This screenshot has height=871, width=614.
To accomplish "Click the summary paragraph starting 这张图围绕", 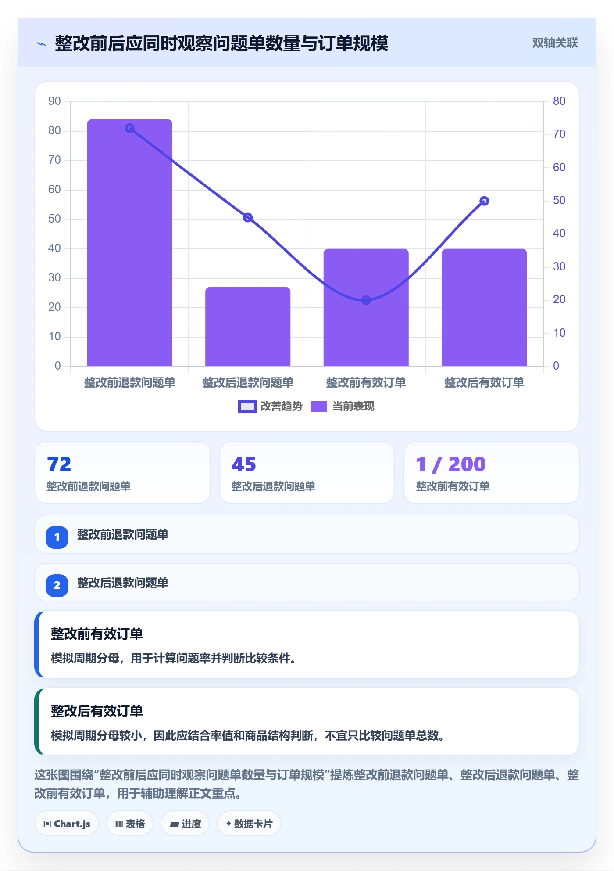I will click(307, 784).
